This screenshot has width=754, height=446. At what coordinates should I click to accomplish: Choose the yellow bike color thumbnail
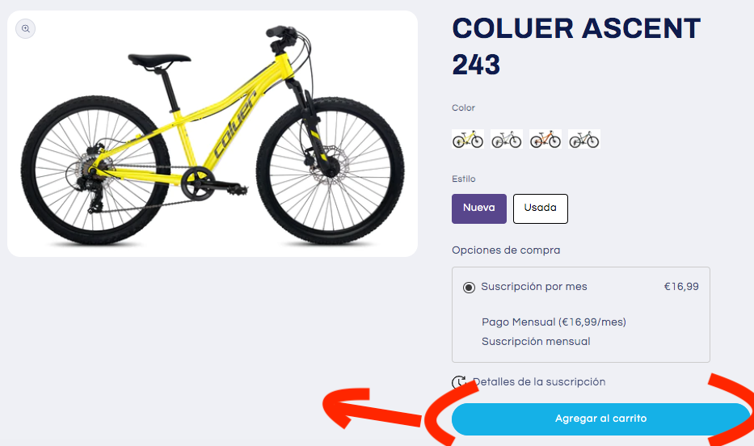pos(468,139)
